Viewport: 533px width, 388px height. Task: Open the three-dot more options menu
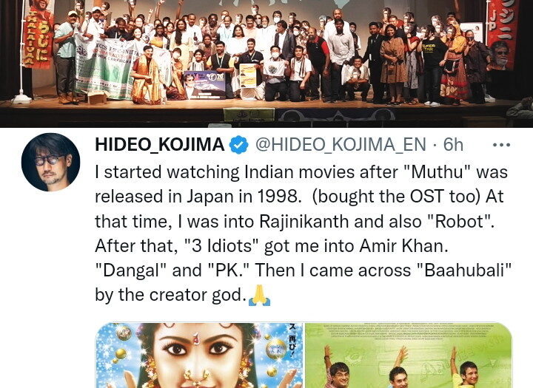tap(501, 145)
